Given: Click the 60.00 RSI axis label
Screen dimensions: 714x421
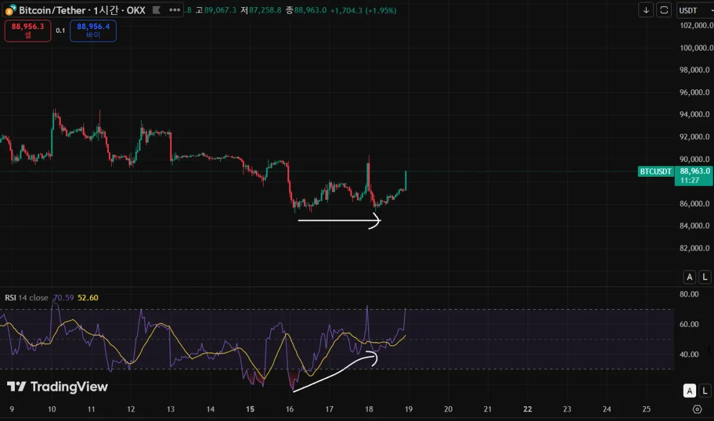Looking at the screenshot, I should coord(690,325).
